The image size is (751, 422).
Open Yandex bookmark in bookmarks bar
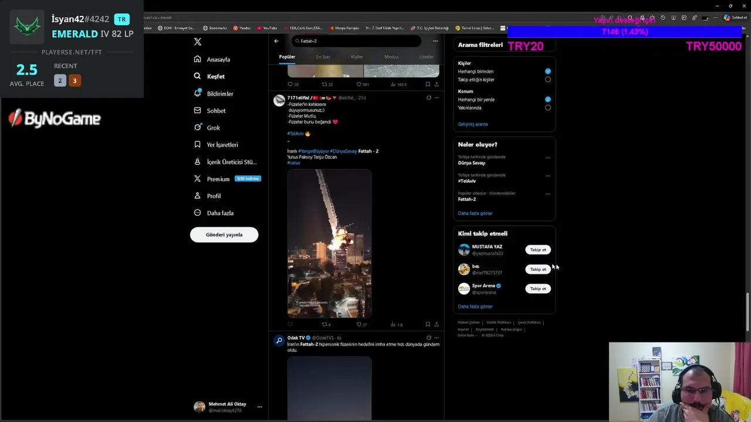pyautogui.click(x=242, y=28)
